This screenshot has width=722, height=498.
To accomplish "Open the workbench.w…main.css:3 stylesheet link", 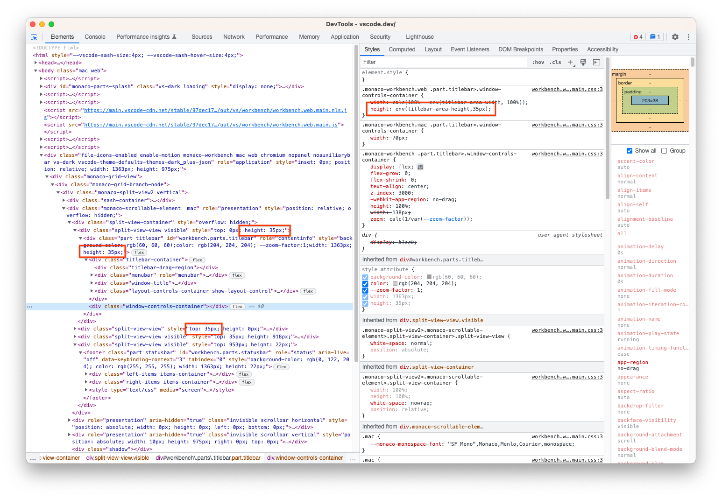I will coord(566,89).
